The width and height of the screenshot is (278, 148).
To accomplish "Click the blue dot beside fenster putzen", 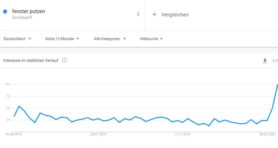I will coord(5,12).
